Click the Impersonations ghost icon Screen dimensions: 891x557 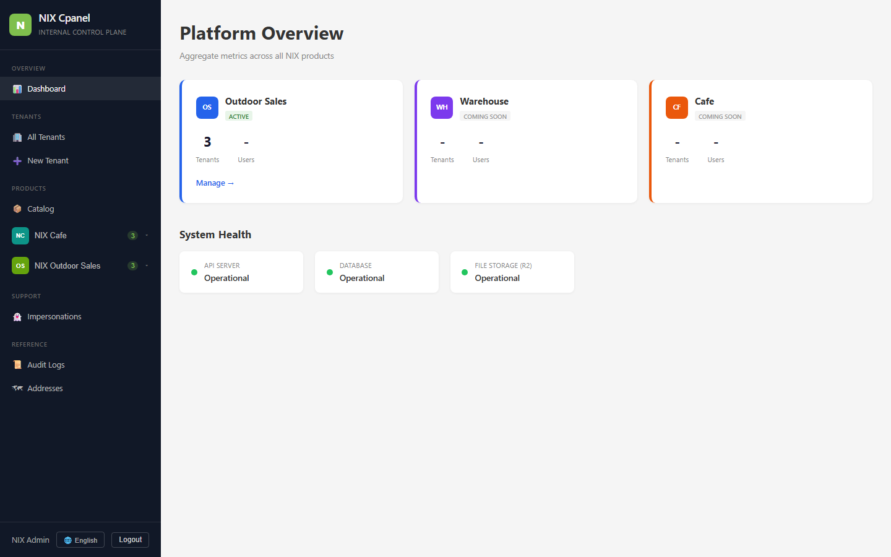pyautogui.click(x=17, y=317)
